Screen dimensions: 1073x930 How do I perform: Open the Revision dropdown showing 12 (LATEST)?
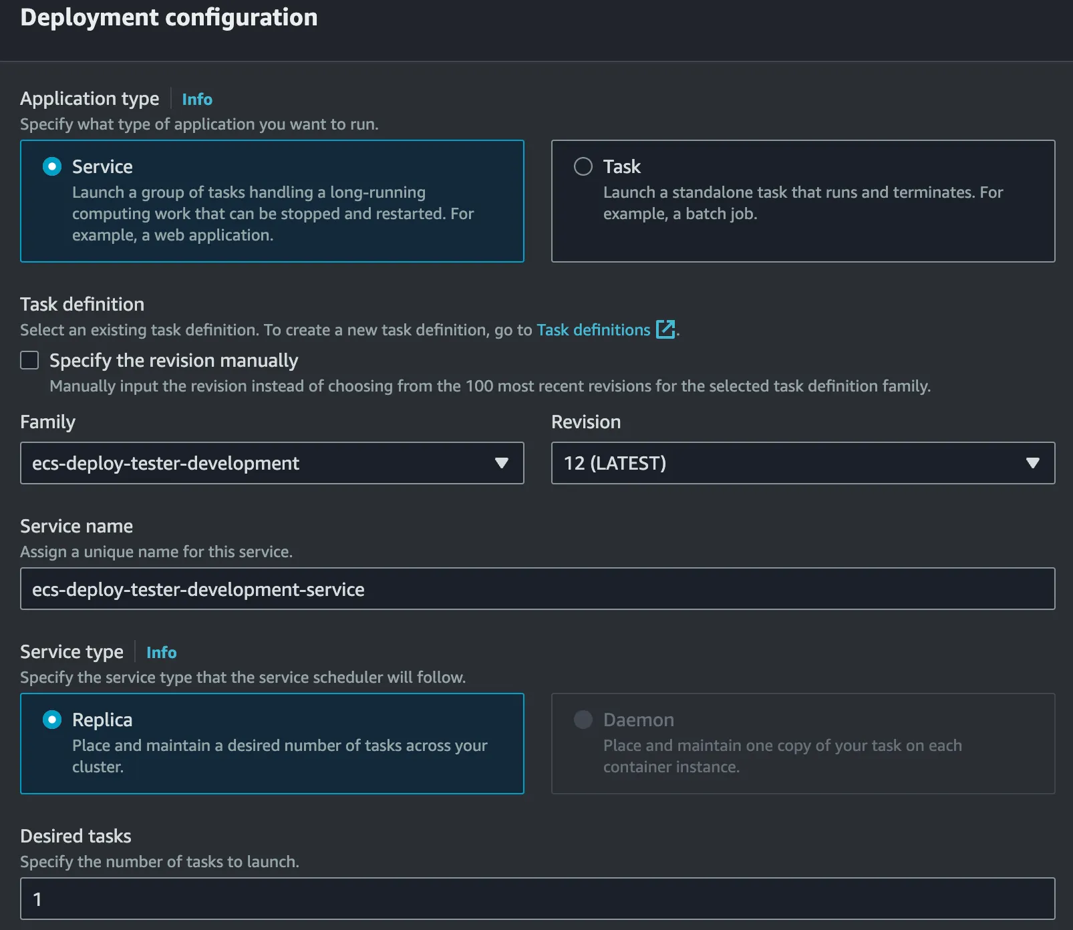(x=788, y=463)
